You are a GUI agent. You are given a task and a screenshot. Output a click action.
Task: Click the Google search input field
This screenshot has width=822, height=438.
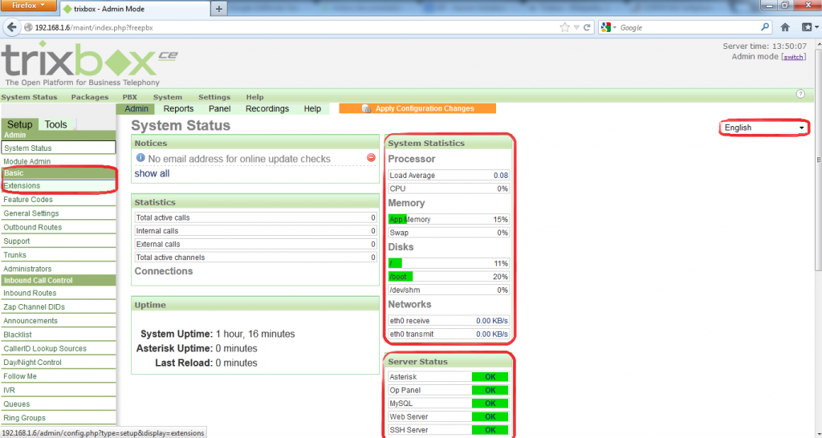[689, 28]
